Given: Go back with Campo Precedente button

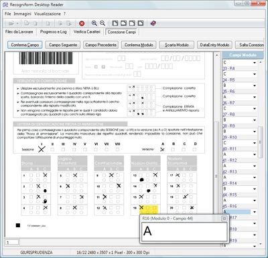Looking at the screenshot, I should coord(100,45).
